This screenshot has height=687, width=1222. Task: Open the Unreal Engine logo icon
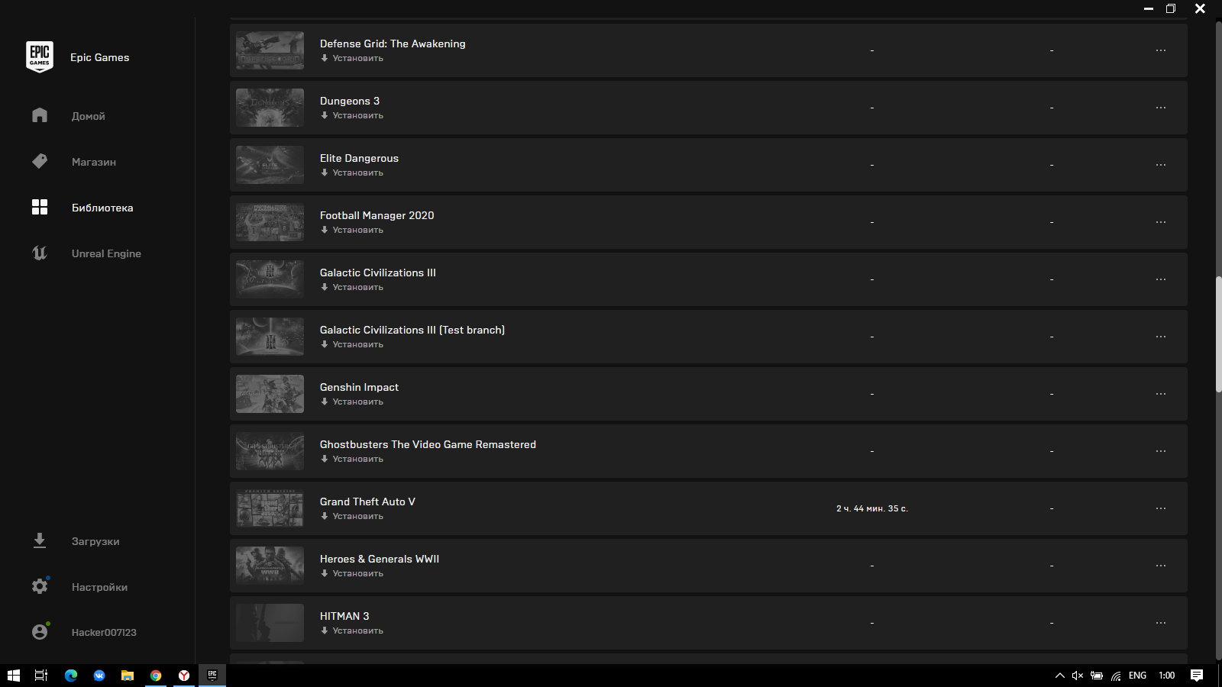click(40, 253)
